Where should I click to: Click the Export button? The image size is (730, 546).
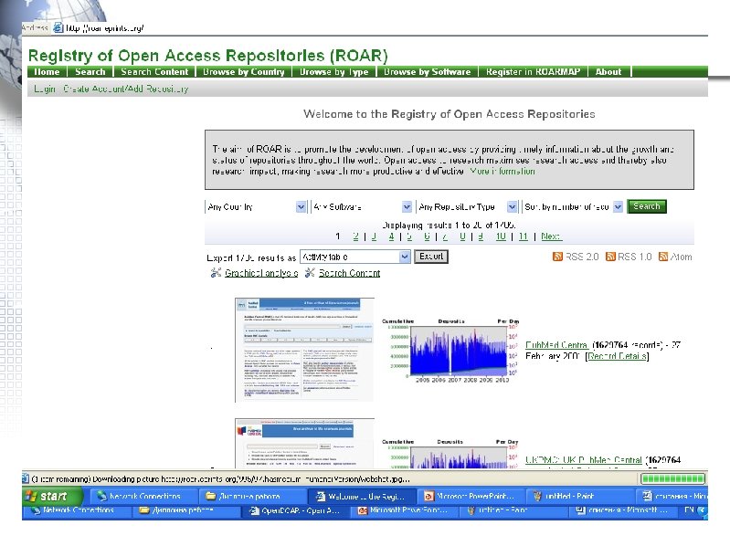click(431, 257)
